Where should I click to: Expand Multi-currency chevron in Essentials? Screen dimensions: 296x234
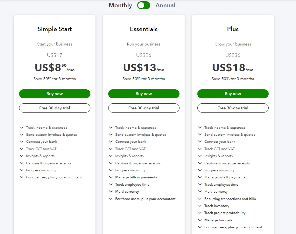pyautogui.click(x=111, y=191)
